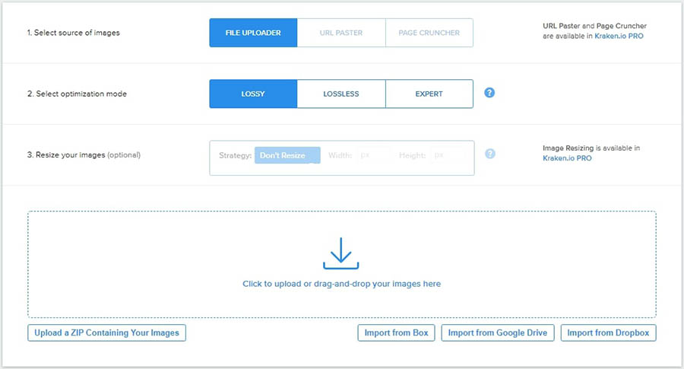Click the 'Click to upload or drag-and-drop' text
This screenshot has height=369, width=684.
point(341,284)
